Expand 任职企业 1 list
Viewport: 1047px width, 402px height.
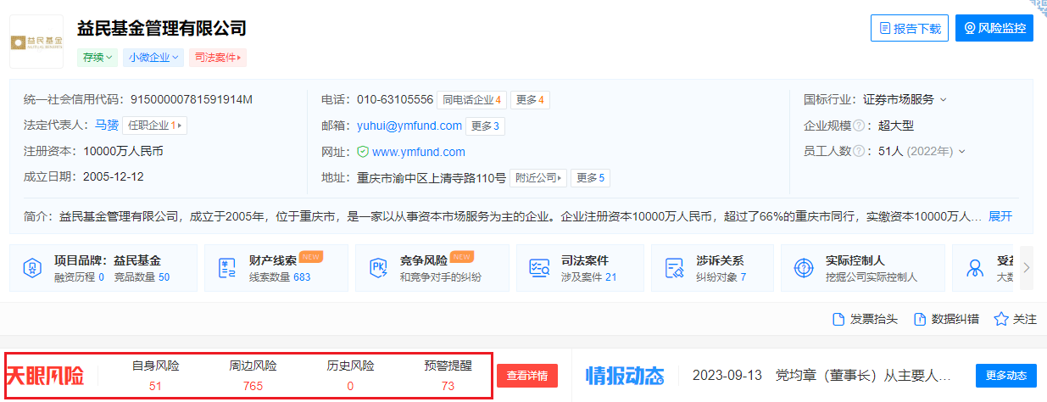154,126
